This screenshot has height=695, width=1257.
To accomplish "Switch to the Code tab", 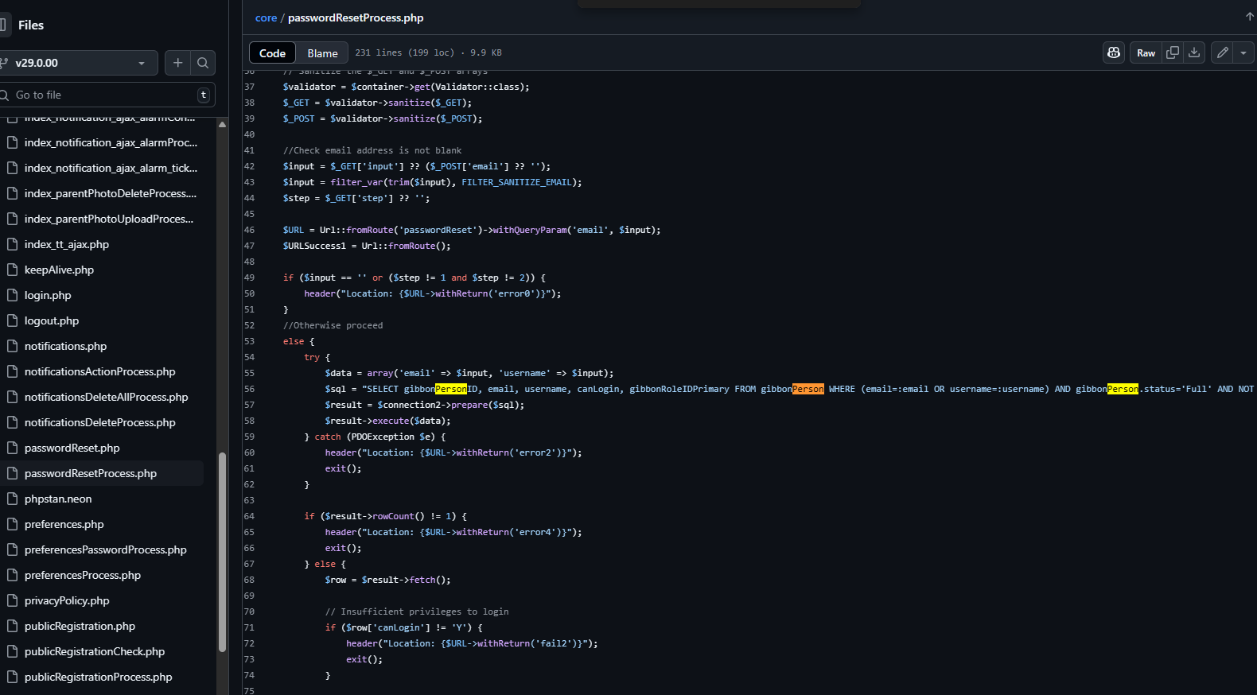I will pyautogui.click(x=272, y=53).
